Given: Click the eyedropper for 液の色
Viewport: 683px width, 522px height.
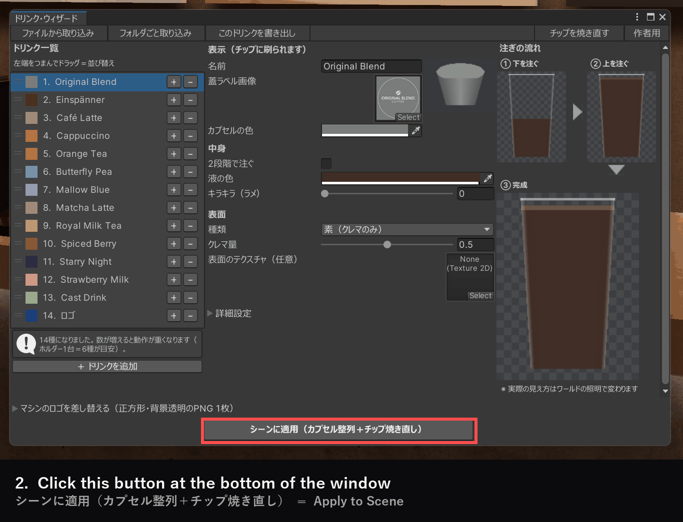Looking at the screenshot, I should [x=487, y=178].
